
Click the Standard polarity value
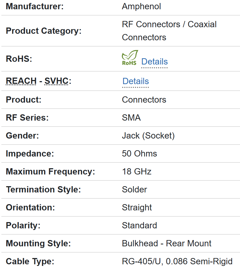click(x=139, y=226)
